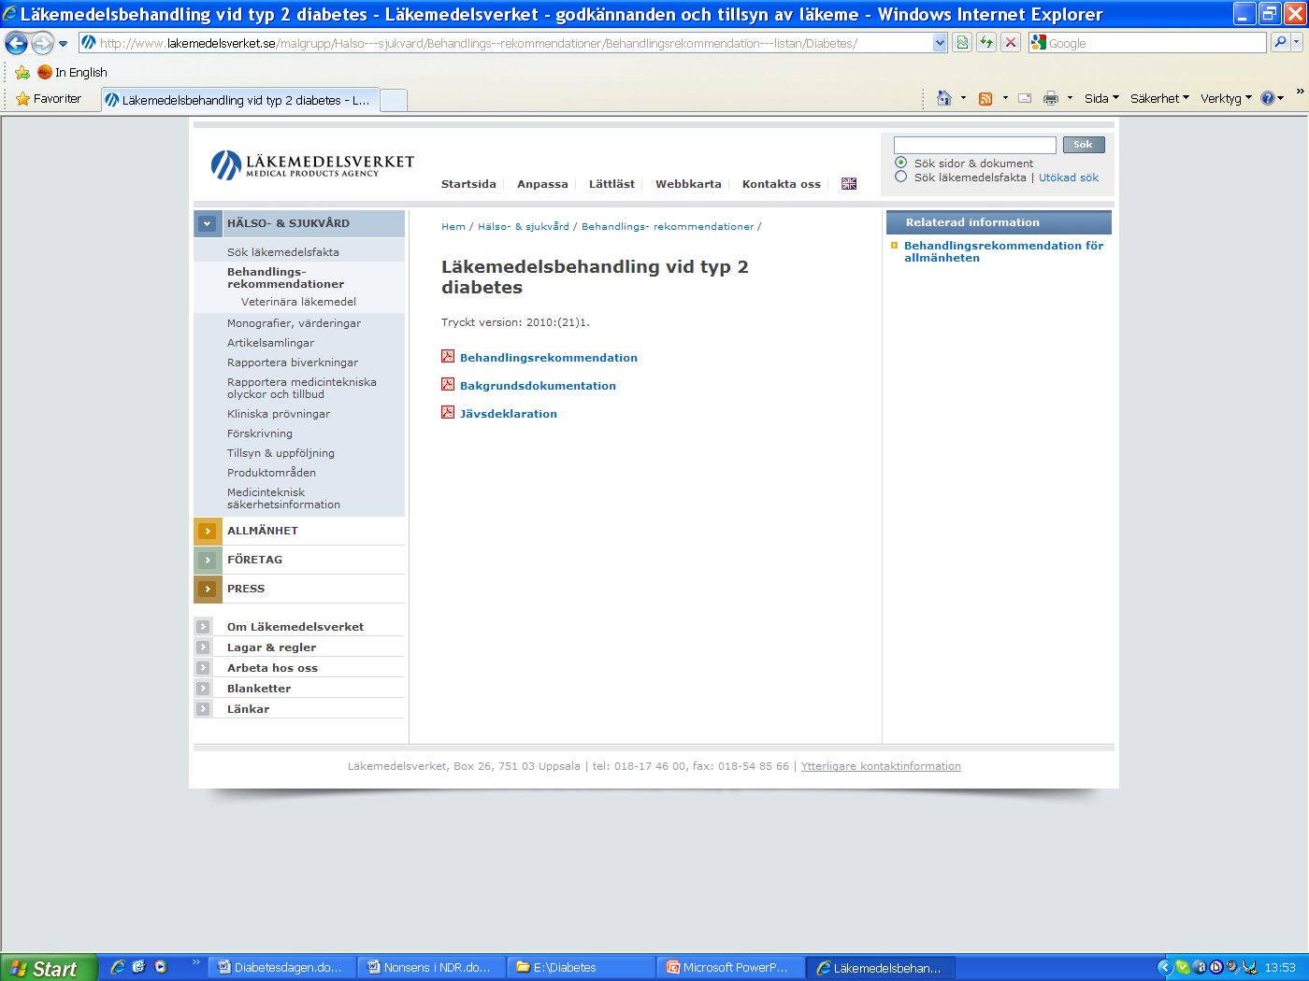Open the search provider dropdown arrow
The width and height of the screenshot is (1309, 981).
coord(1297,43)
